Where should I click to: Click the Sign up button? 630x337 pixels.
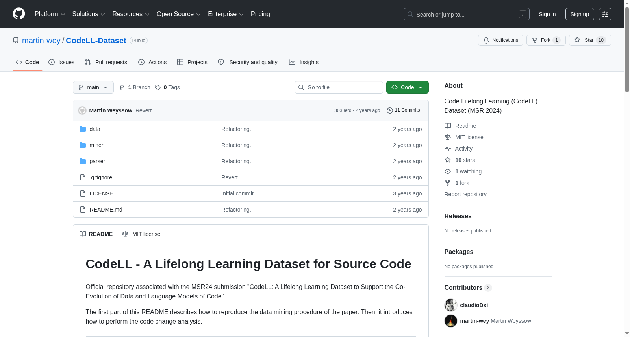tap(580, 14)
